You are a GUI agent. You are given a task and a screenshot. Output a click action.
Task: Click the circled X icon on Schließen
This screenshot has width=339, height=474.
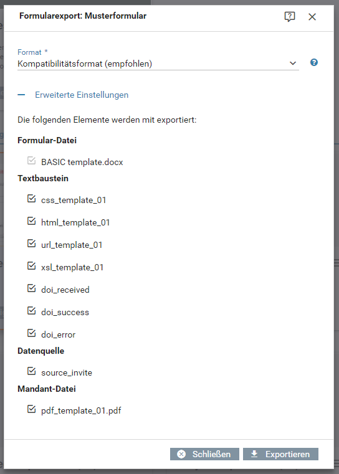[181, 453]
